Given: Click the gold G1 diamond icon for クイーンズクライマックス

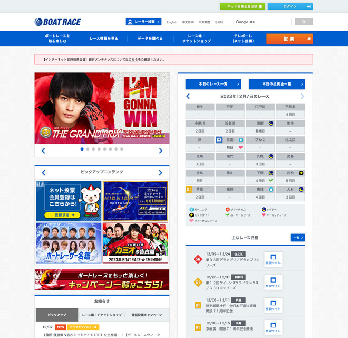Looking at the screenshot, I should (198, 283).
